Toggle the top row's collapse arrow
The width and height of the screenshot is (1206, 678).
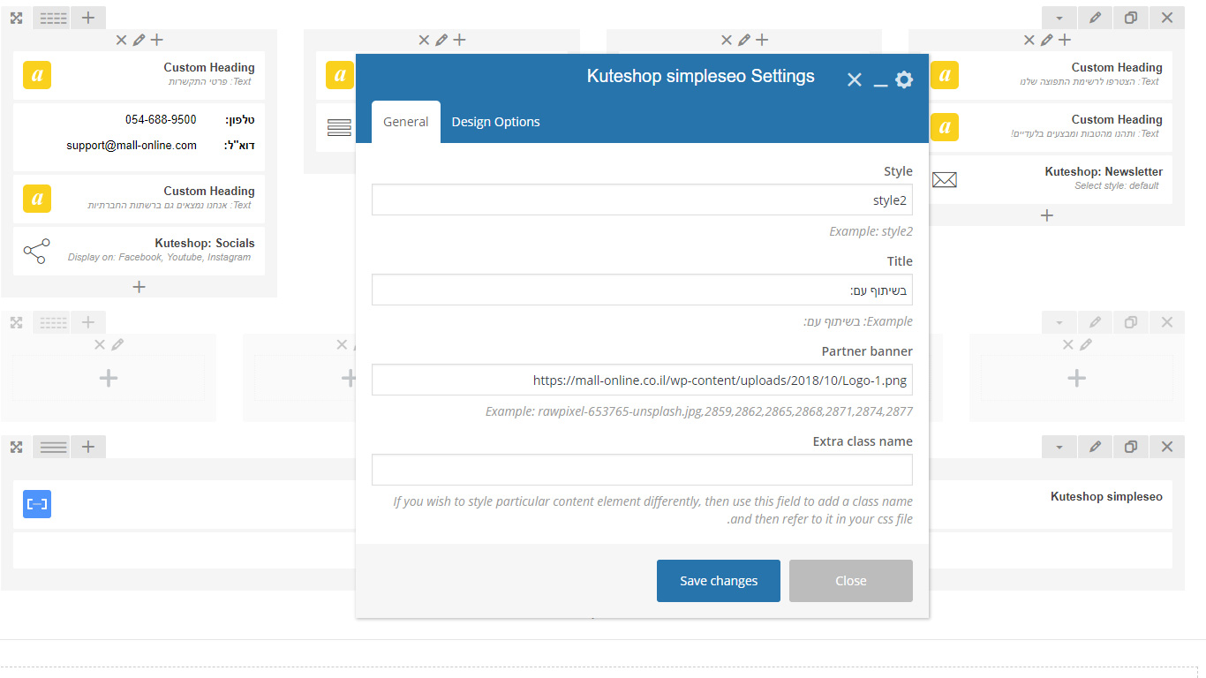pos(1059,17)
